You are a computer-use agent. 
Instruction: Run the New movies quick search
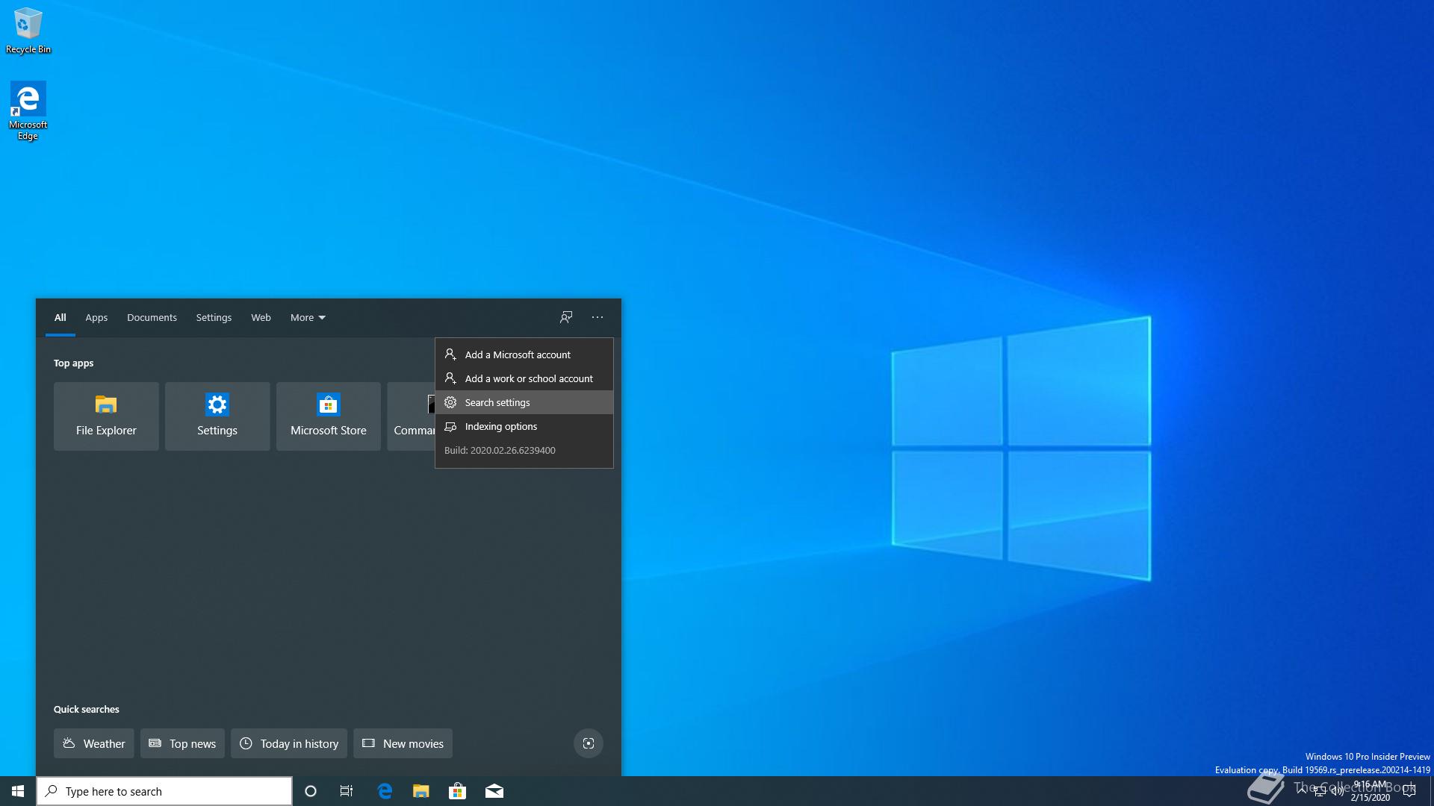pos(403,743)
